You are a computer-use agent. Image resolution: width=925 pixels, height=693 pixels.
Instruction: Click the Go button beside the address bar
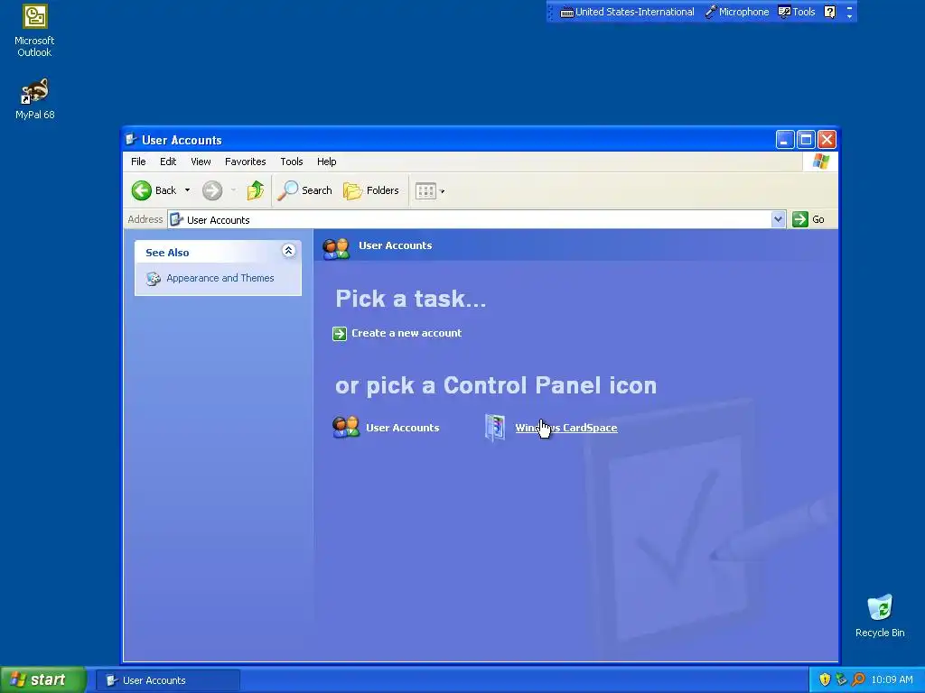pos(808,219)
